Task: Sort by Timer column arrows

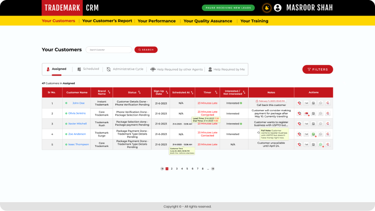Action: pyautogui.click(x=216, y=92)
